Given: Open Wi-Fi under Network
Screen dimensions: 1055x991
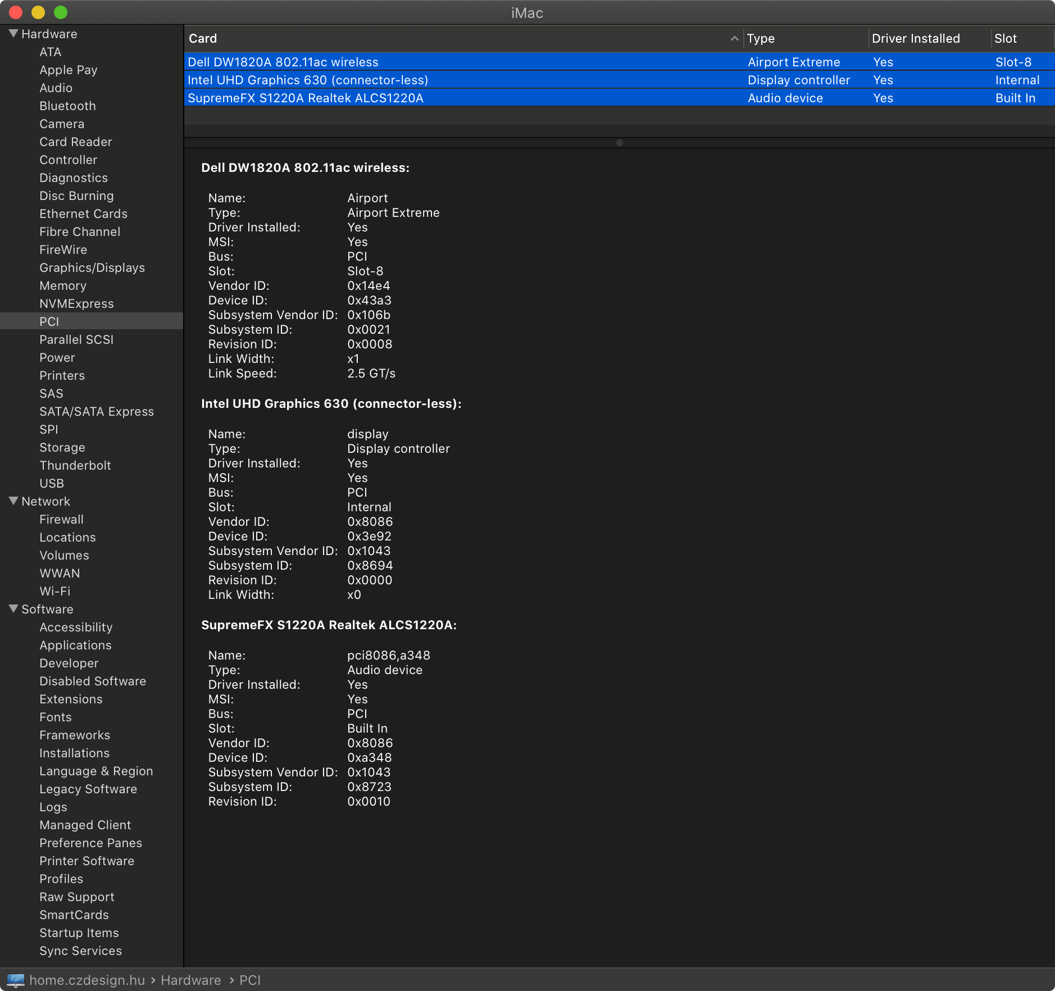Looking at the screenshot, I should [54, 591].
